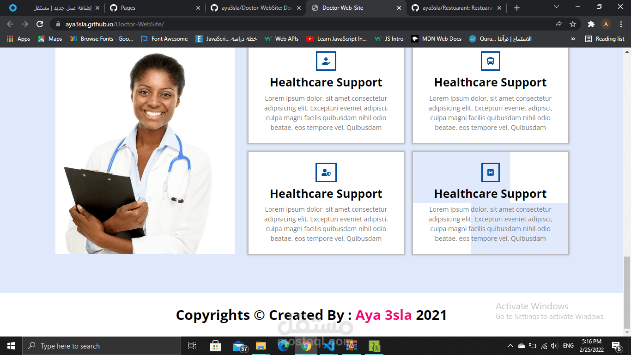631x355 pixels.
Task: Click the address bar URL
Action: tap(115, 24)
